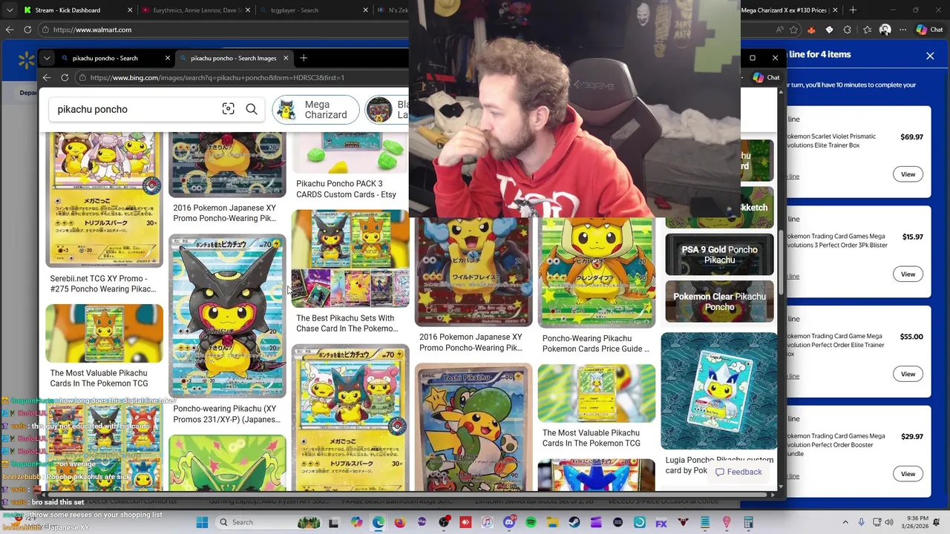
Task: Open Lugia Poncho Pikachu card thumbnail
Action: 719,391
